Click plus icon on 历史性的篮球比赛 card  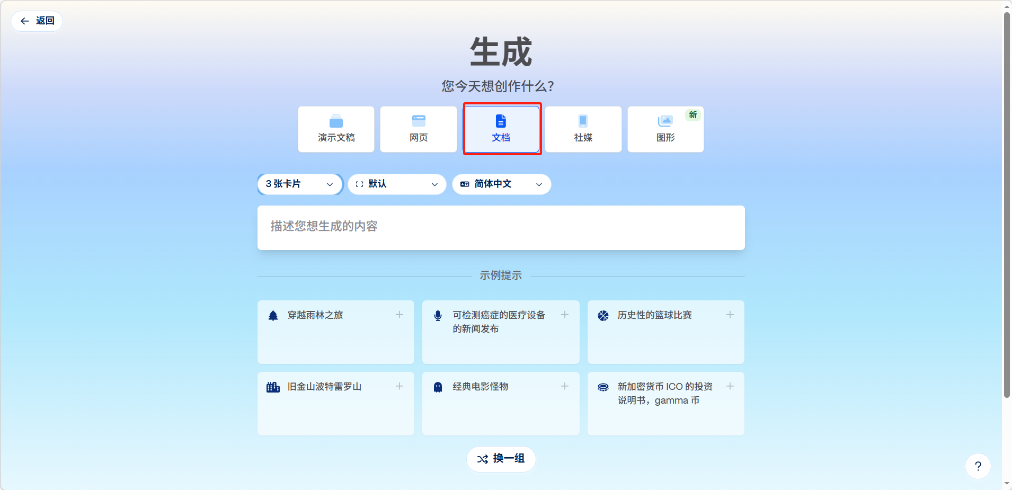point(730,315)
